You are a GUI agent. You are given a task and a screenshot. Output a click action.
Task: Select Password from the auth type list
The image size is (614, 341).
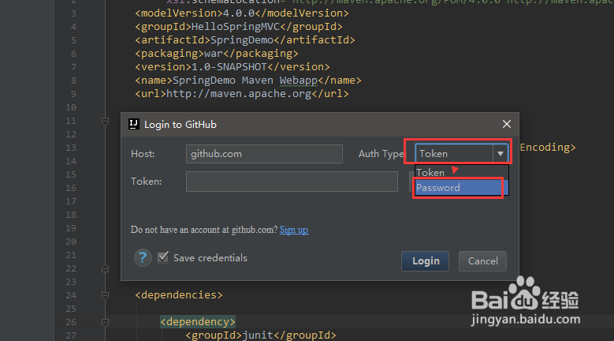tap(457, 188)
